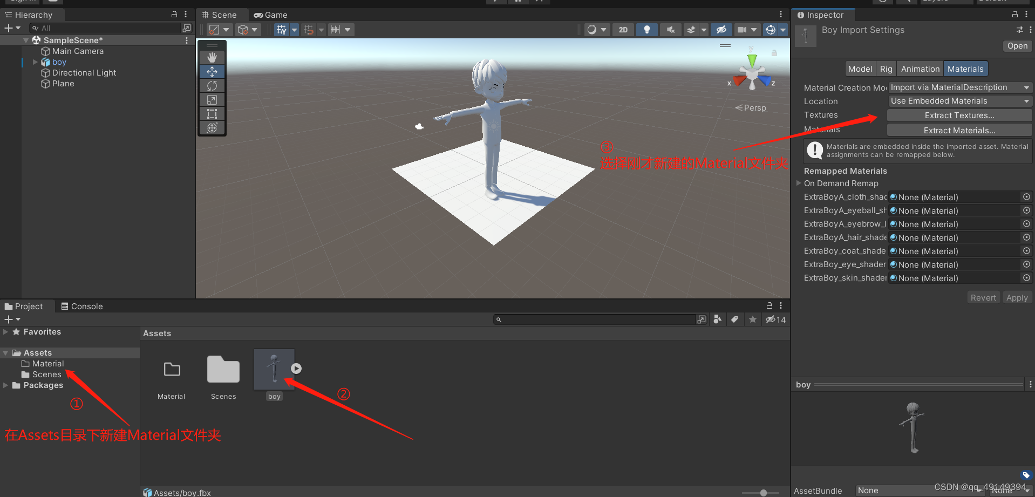
Task: Select Main Camera in Hierarchy
Action: pyautogui.click(x=78, y=51)
